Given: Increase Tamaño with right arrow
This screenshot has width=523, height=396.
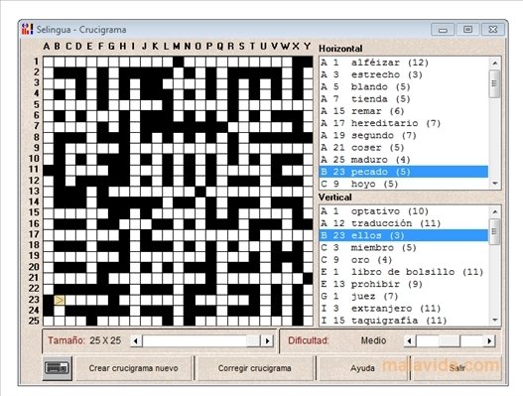Looking at the screenshot, I should [x=267, y=341].
